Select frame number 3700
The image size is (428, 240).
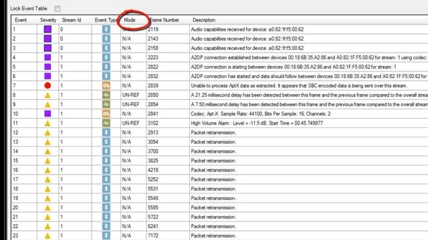(x=153, y=151)
